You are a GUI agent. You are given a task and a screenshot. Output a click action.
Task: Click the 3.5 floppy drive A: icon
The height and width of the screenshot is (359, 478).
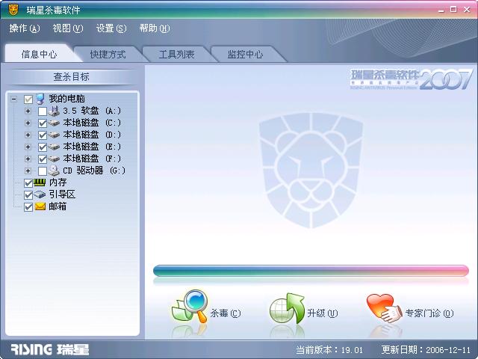pyautogui.click(x=54, y=111)
